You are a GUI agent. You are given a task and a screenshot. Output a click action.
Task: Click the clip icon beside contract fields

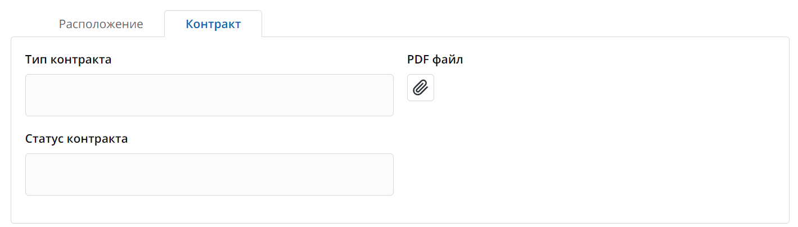[420, 88]
